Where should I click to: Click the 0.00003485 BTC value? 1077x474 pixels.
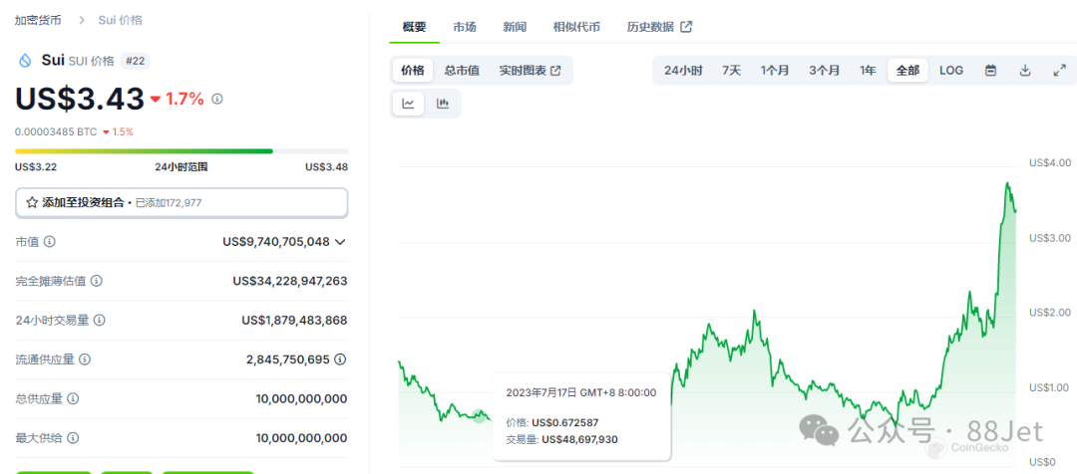pyautogui.click(x=56, y=131)
